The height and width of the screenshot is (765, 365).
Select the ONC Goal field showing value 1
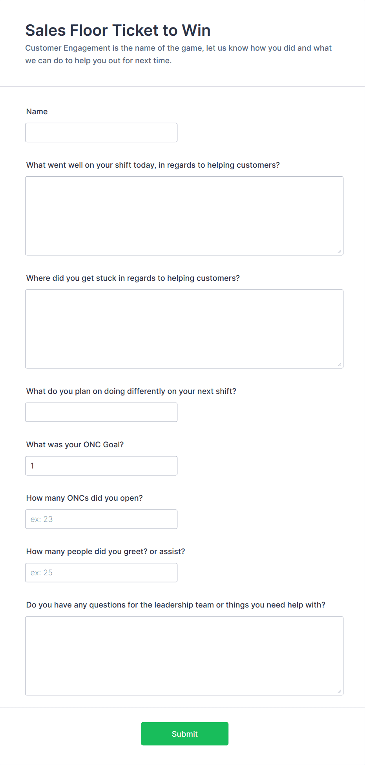[x=101, y=465]
